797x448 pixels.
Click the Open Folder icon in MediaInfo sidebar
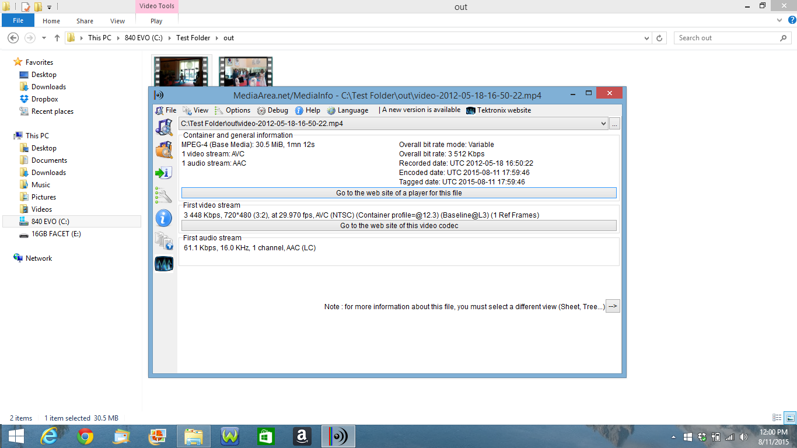[x=164, y=150]
